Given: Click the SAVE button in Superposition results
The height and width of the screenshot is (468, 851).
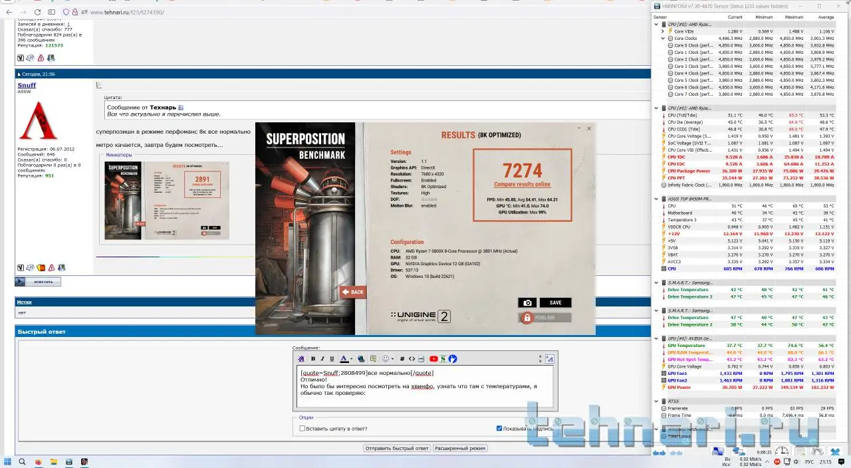Looking at the screenshot, I should click(555, 302).
